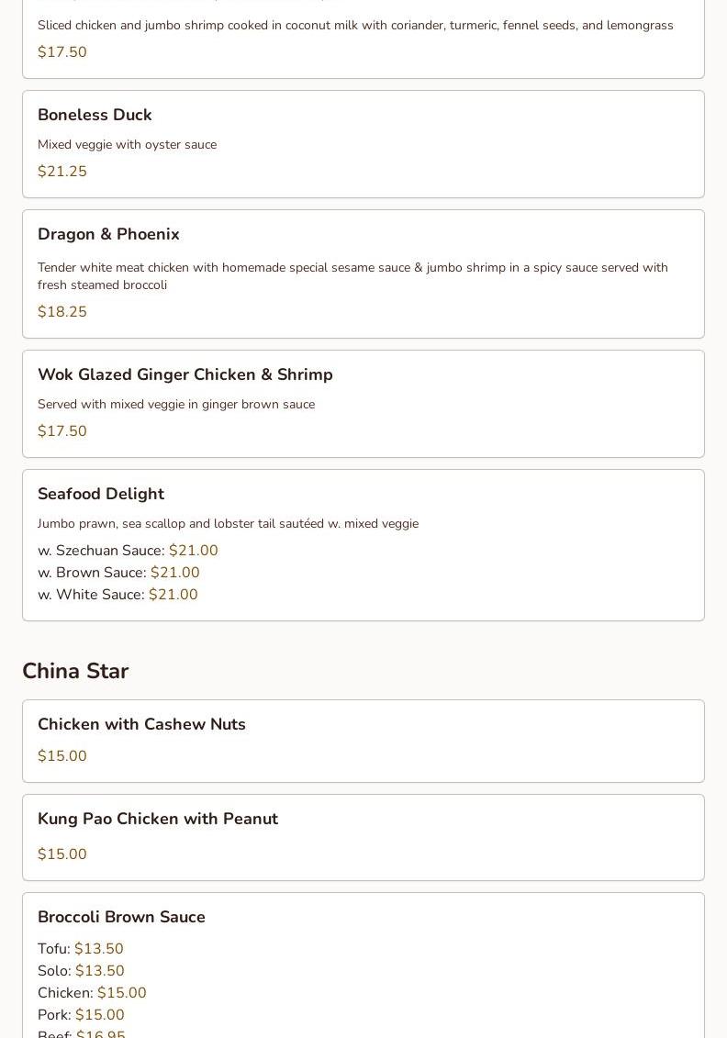Pick the Solo option at $13.50
The image size is (727, 1038).
tap(81, 970)
